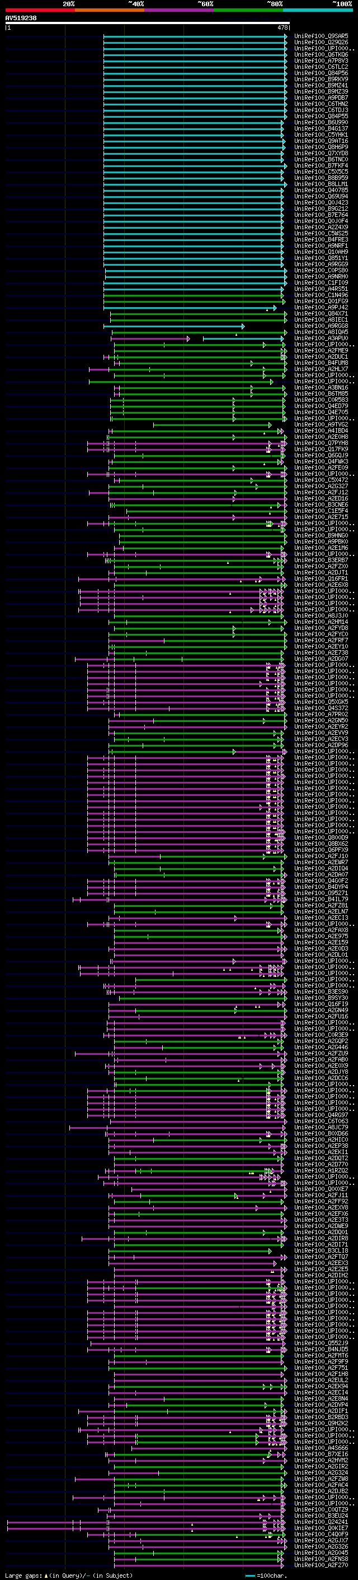This screenshot has height=1580, width=358.
Task: Click hit UniRef100_A4RS51
Action: (x=321, y=289)
